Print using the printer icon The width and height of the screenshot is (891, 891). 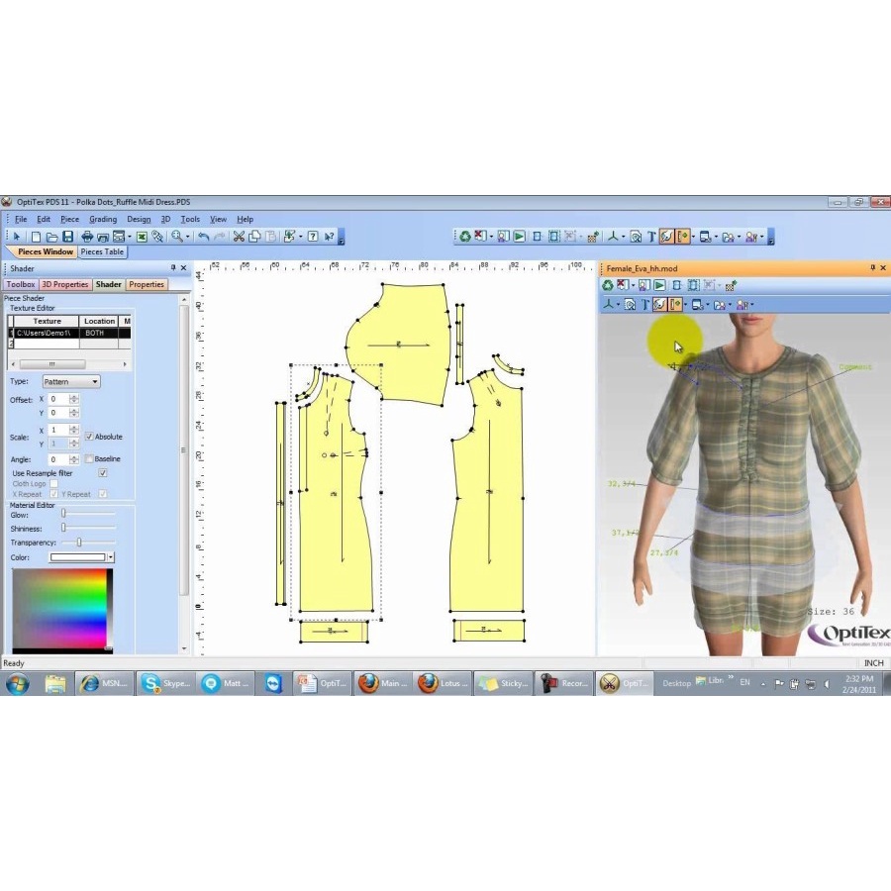pos(87,237)
